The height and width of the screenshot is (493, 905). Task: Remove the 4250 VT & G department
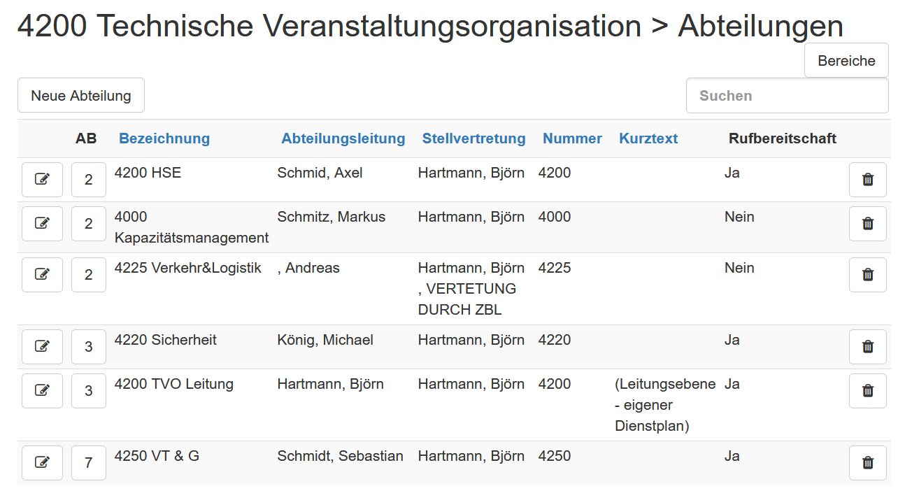[x=867, y=462]
